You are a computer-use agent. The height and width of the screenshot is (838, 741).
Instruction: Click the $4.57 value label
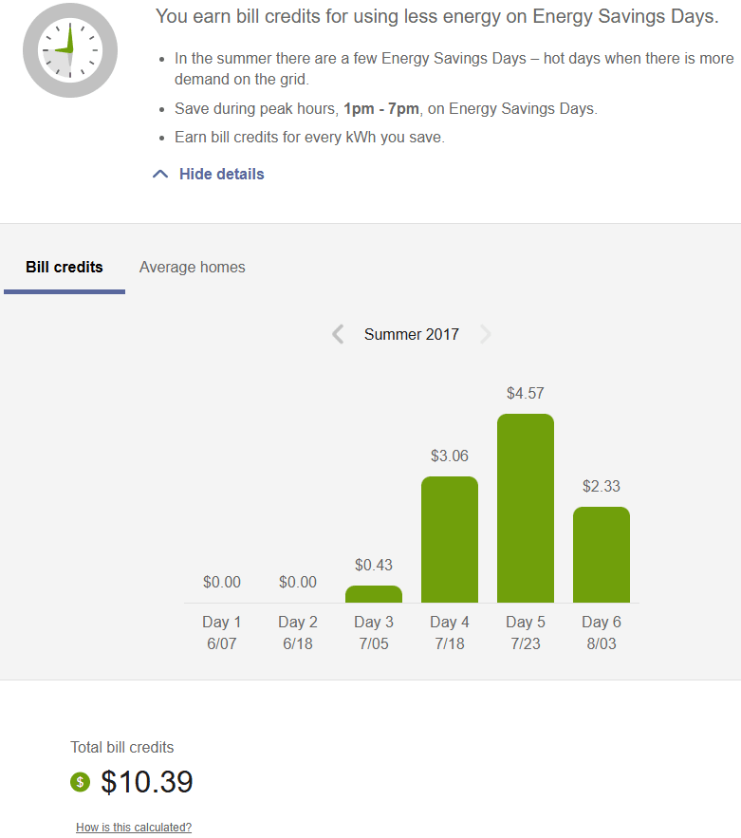coord(525,393)
